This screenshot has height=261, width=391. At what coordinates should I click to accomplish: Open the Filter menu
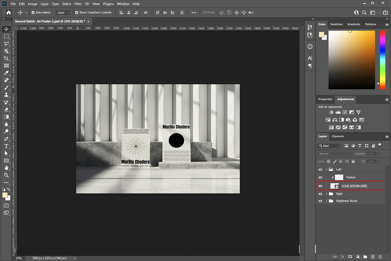(78, 4)
